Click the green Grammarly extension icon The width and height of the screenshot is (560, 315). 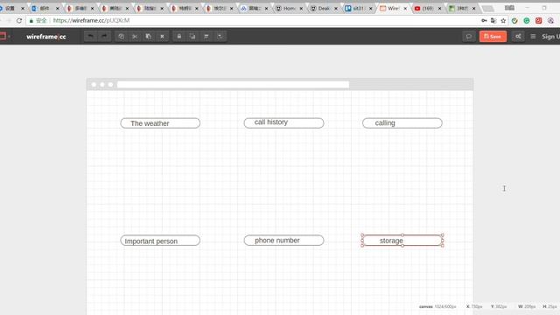[527, 21]
